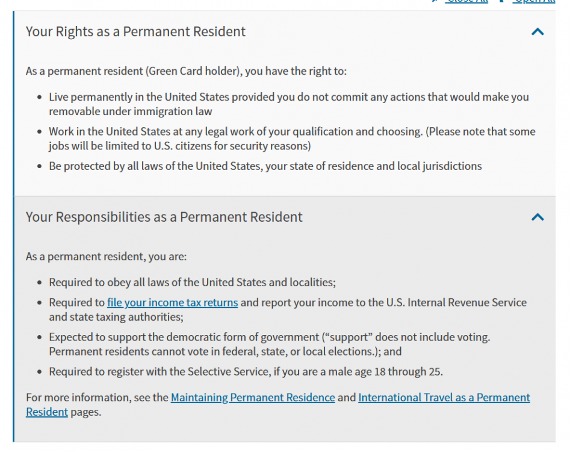
Task: Follow the International Travel as a Permanent Resident link
Action: 444,398
